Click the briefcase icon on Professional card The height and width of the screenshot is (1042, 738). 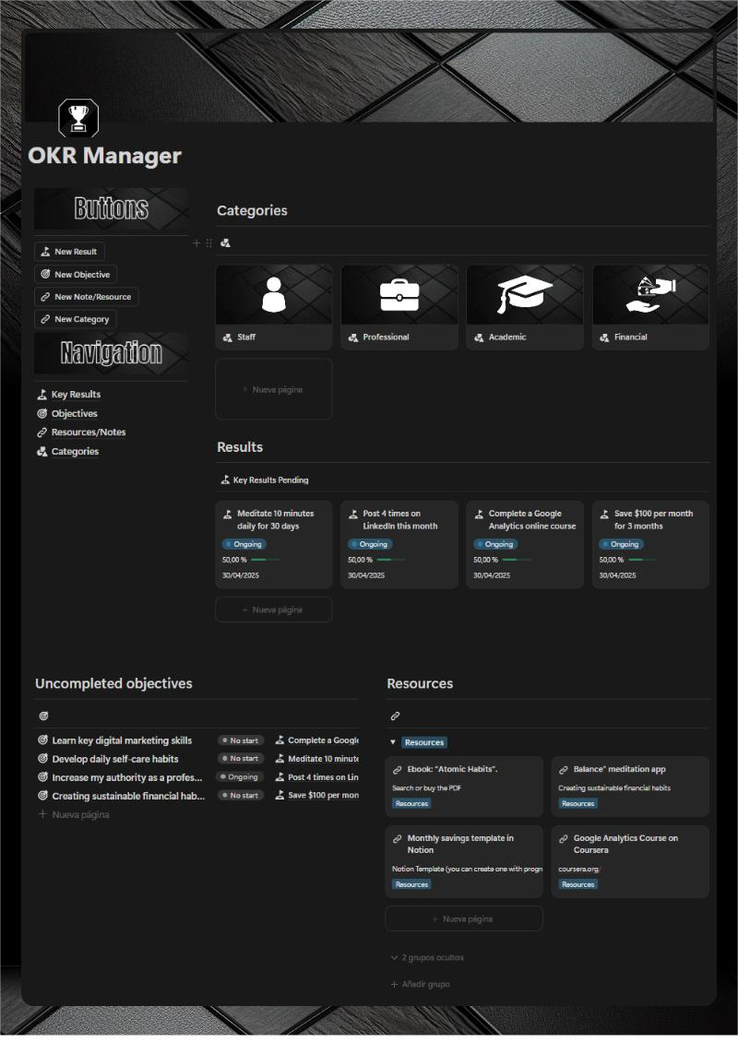tap(399, 295)
